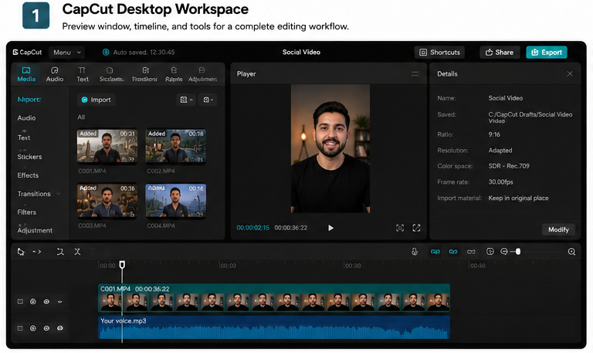Hide the C001.MP4 video track with eye icon
This screenshot has width=593, height=353.
click(x=46, y=301)
